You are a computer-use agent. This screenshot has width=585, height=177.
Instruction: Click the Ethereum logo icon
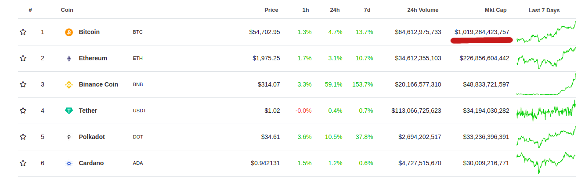coord(69,58)
